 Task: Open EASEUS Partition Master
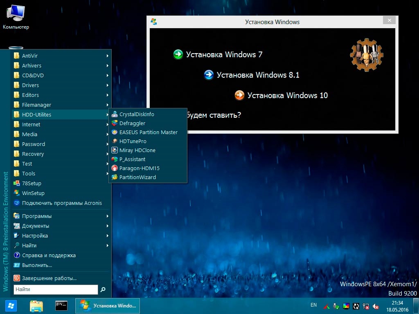click(148, 132)
